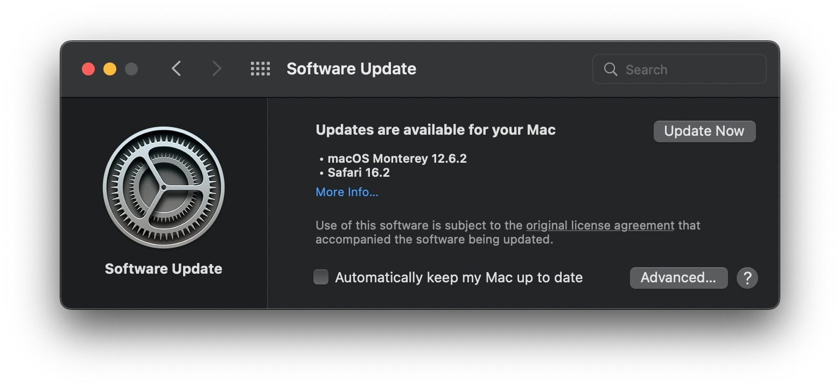
Task: Open the original license agreement link
Action: [600, 225]
